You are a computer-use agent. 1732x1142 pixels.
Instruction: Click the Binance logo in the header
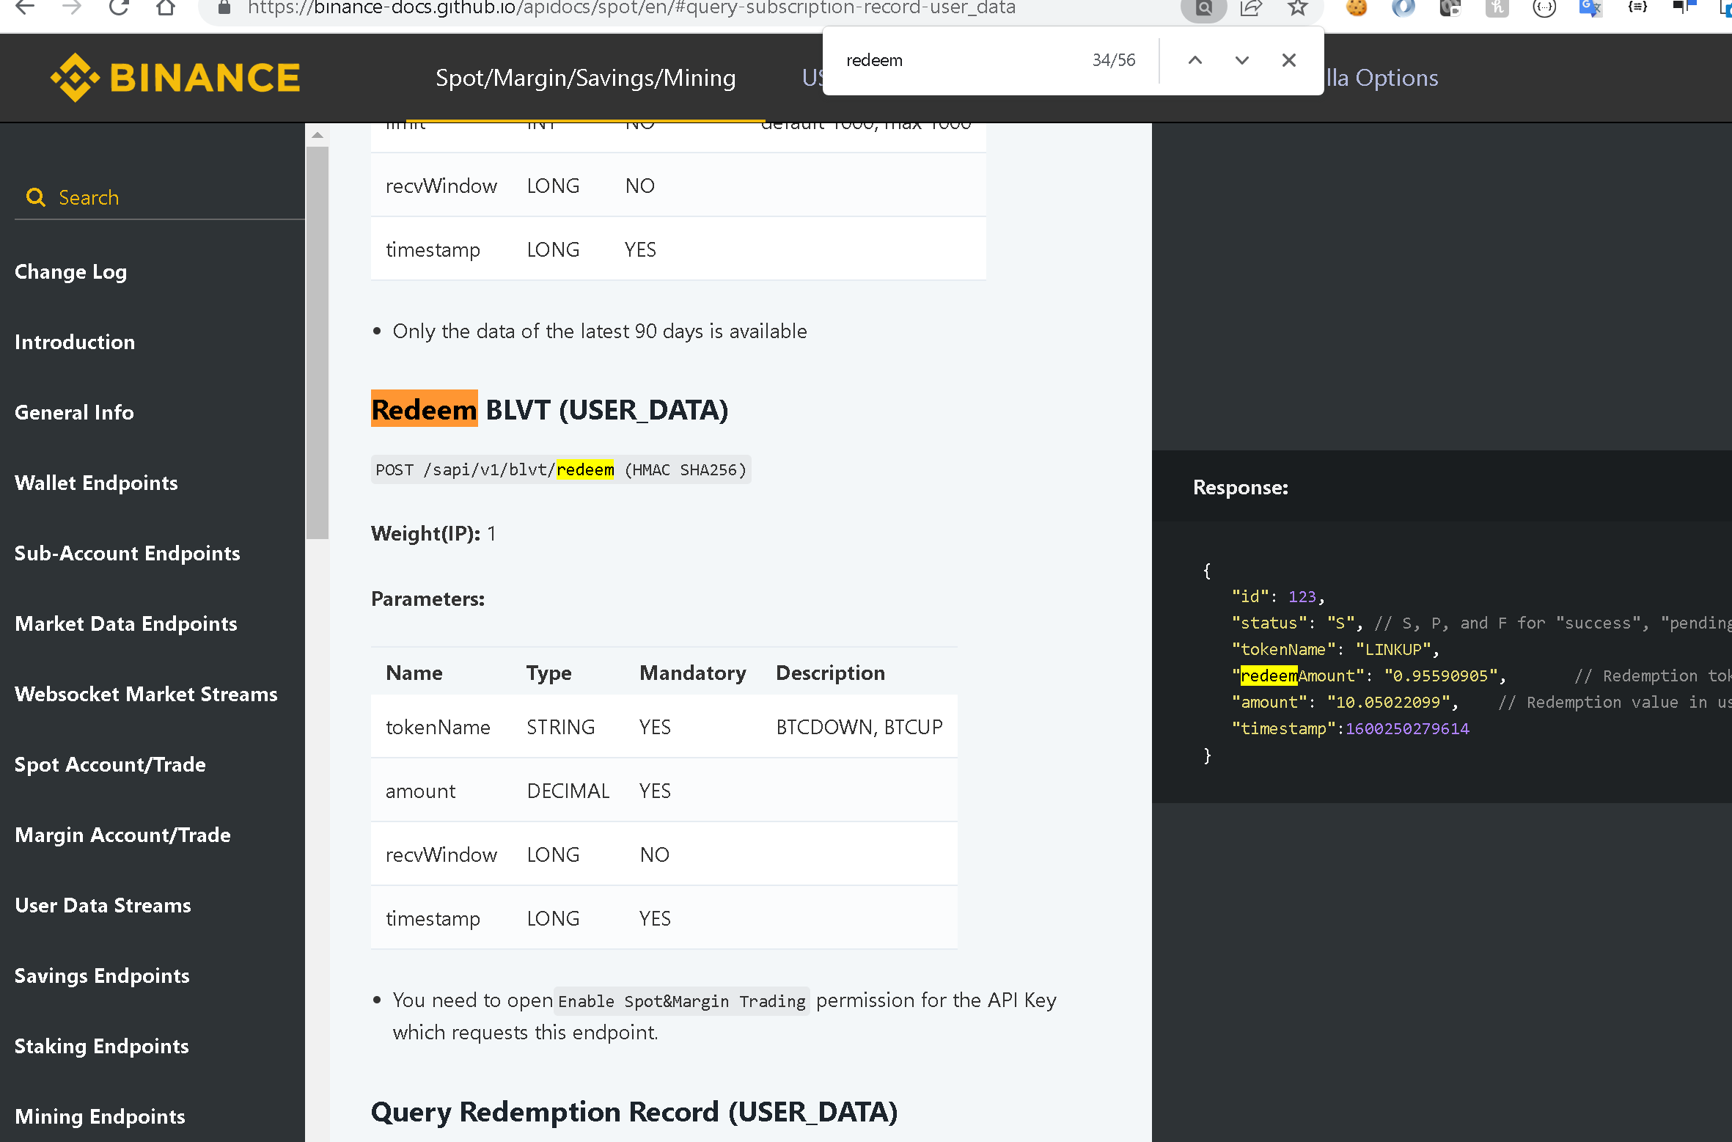pos(175,77)
